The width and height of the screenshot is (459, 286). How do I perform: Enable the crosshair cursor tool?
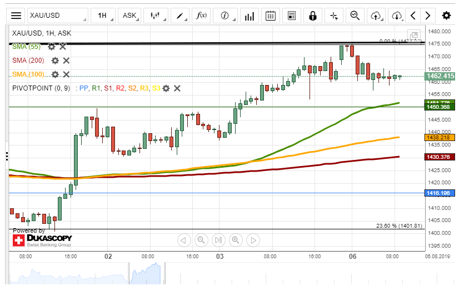(334, 16)
